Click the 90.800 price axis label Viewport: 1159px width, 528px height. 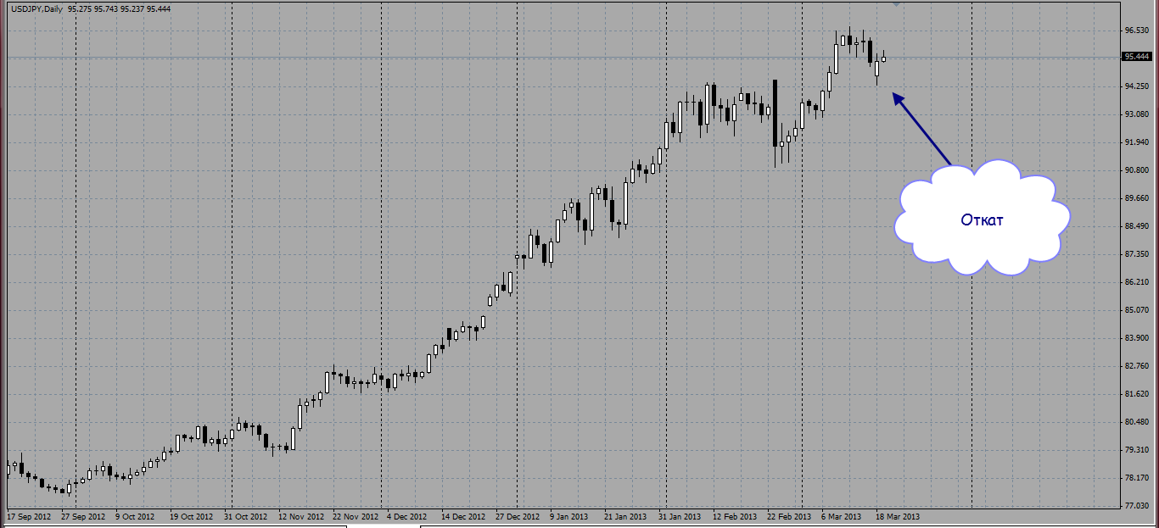point(1136,170)
